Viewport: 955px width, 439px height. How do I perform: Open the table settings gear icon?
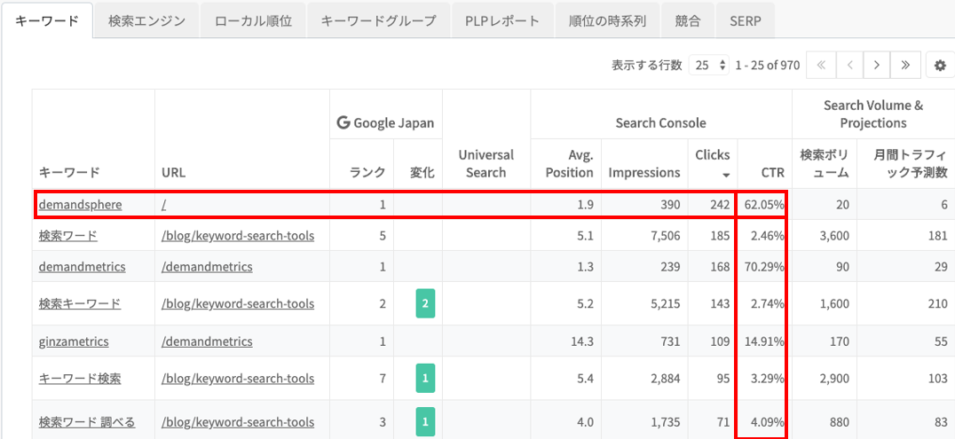(x=940, y=65)
